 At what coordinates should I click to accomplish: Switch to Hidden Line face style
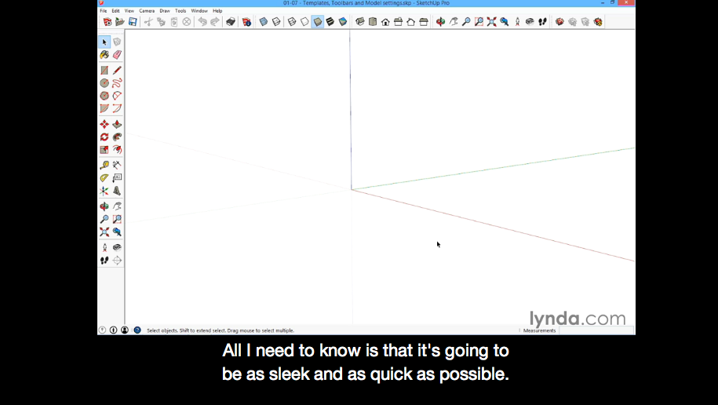[304, 21]
